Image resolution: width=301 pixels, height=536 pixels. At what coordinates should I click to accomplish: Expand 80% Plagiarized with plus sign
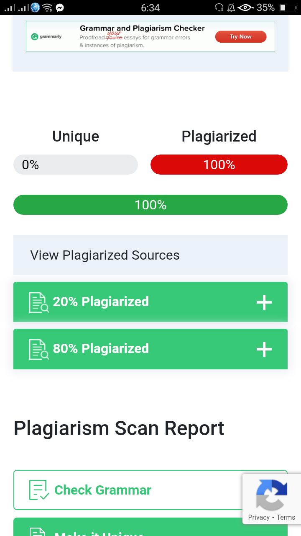coord(264,349)
